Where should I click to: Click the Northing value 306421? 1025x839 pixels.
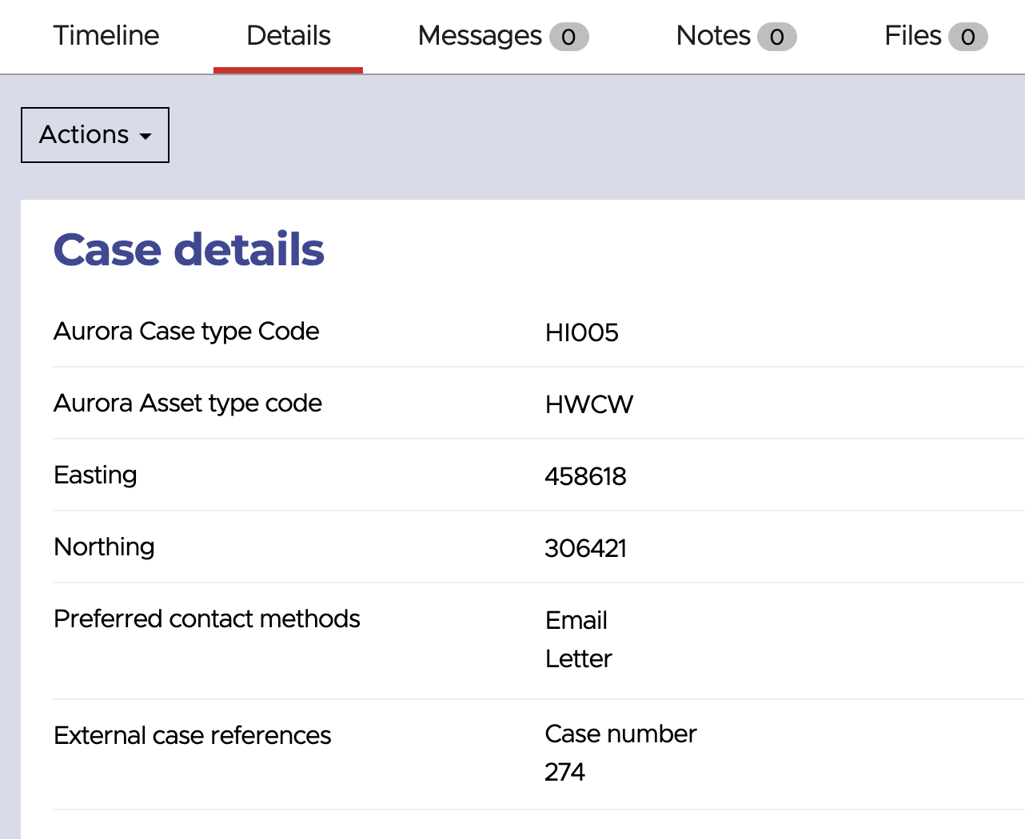[586, 548]
